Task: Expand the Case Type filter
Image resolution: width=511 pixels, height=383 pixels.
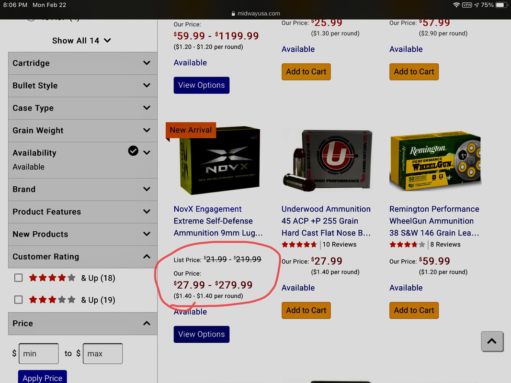Action: pos(83,108)
